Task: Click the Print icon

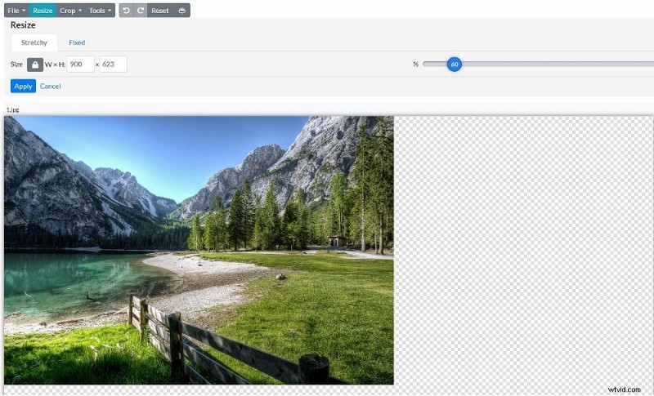Action: (x=181, y=11)
